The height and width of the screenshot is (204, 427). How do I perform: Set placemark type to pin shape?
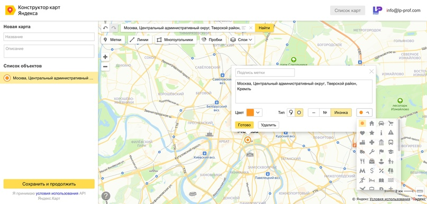pos(291,113)
